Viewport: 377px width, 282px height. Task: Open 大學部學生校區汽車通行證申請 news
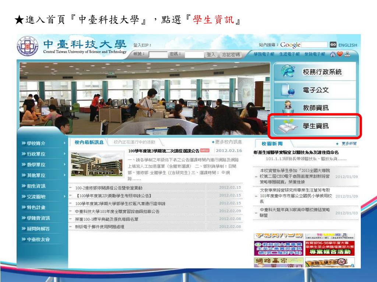120,203
